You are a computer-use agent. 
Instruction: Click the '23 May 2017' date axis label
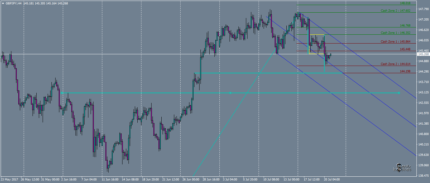click(x=9, y=179)
